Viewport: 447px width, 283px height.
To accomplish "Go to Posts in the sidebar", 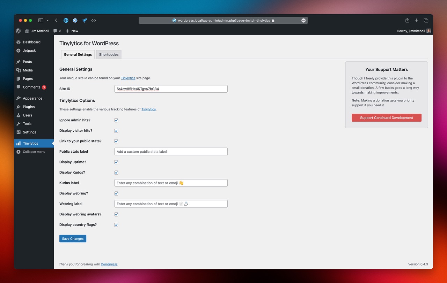I will (34, 62).
